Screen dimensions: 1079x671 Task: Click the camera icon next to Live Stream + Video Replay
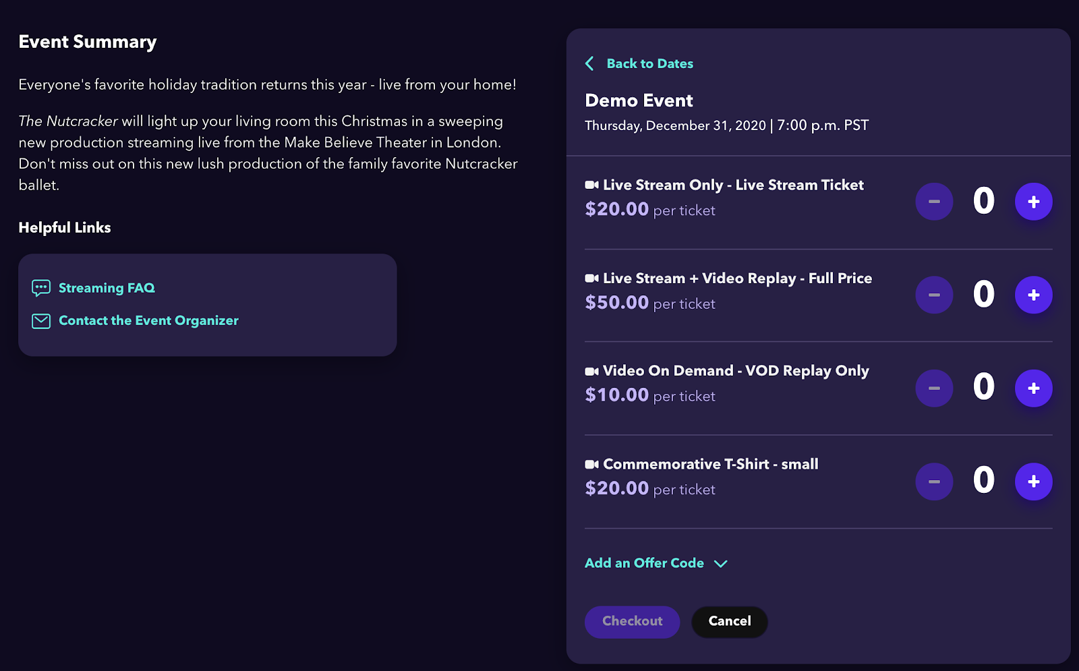coord(591,278)
